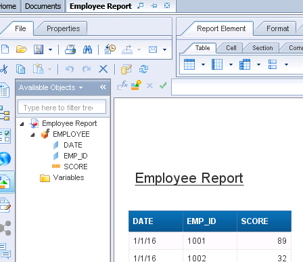Click the Edit data provider icon
This screenshot has height=262, width=303.
pos(126,69)
